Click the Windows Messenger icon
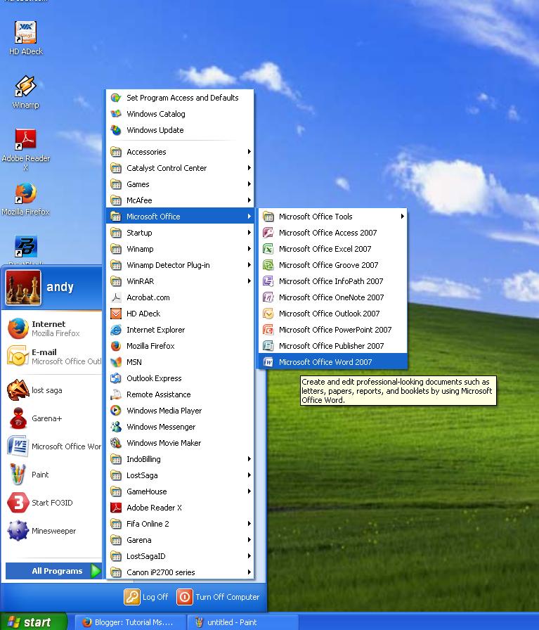Viewport: 539px width, 630px height. [x=116, y=427]
